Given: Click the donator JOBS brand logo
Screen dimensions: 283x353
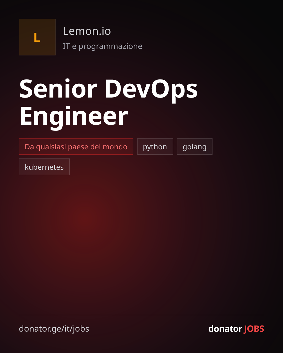Looking at the screenshot, I should [236, 329].
